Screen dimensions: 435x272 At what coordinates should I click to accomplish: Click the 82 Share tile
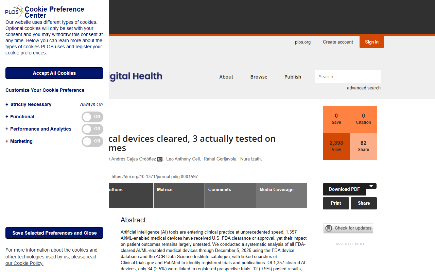pyautogui.click(x=364, y=147)
